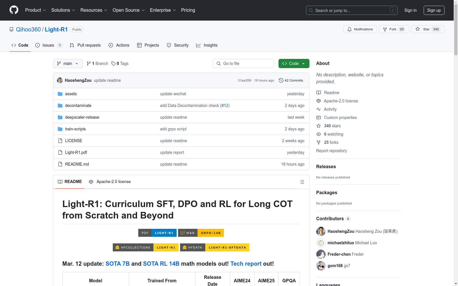
Task: Open the Light-R1.pdf file
Action: tap(76, 152)
